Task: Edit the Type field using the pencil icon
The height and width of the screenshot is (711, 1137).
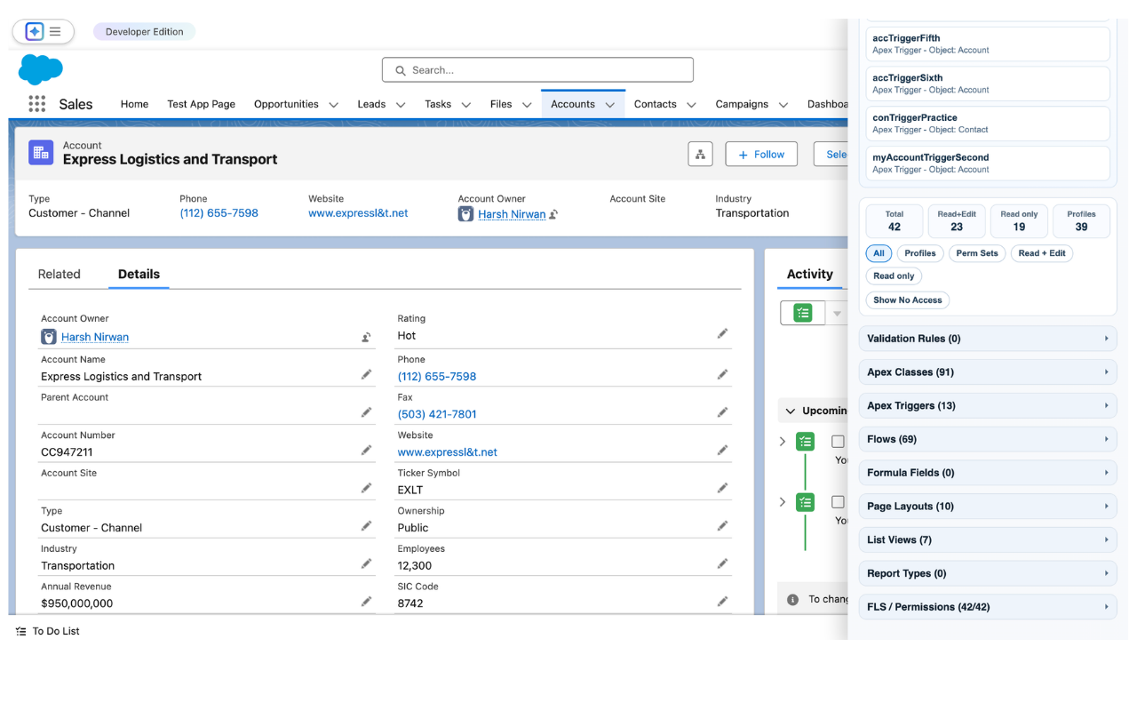Action: click(x=366, y=526)
